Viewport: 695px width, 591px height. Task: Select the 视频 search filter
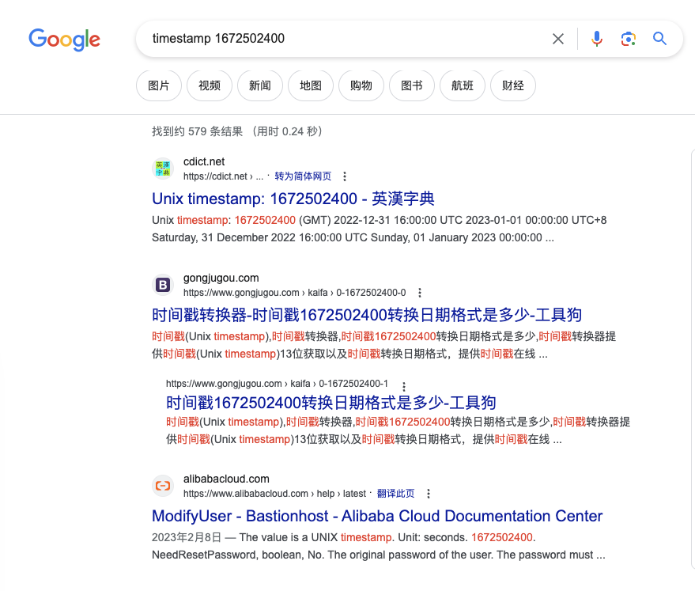click(x=209, y=85)
